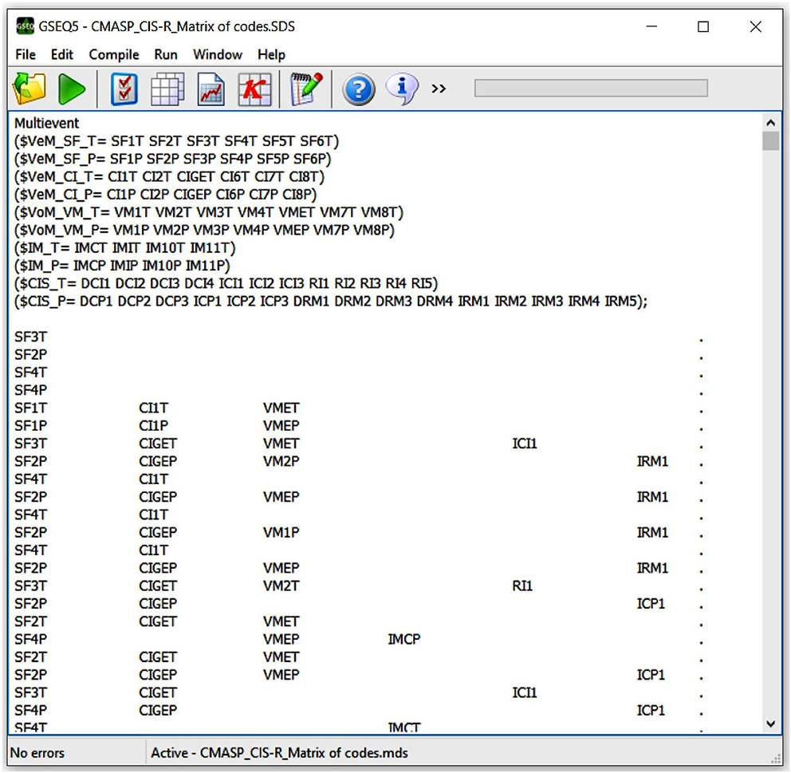
Task: Open the Window menu
Action: click(x=218, y=54)
